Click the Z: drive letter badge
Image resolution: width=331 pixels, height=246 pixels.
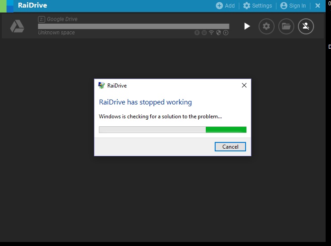coord(42,19)
